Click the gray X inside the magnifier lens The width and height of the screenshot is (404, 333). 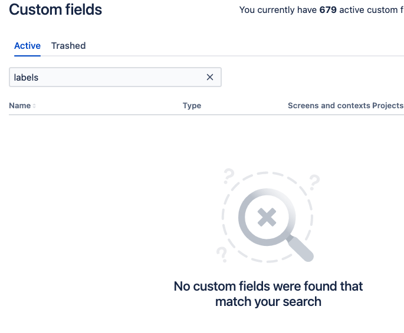[x=267, y=217]
